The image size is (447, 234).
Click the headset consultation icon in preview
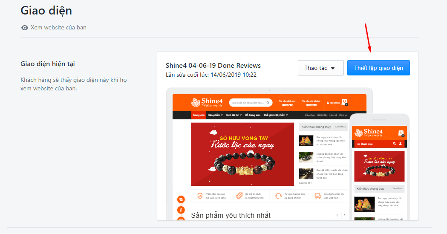[x=278, y=196]
